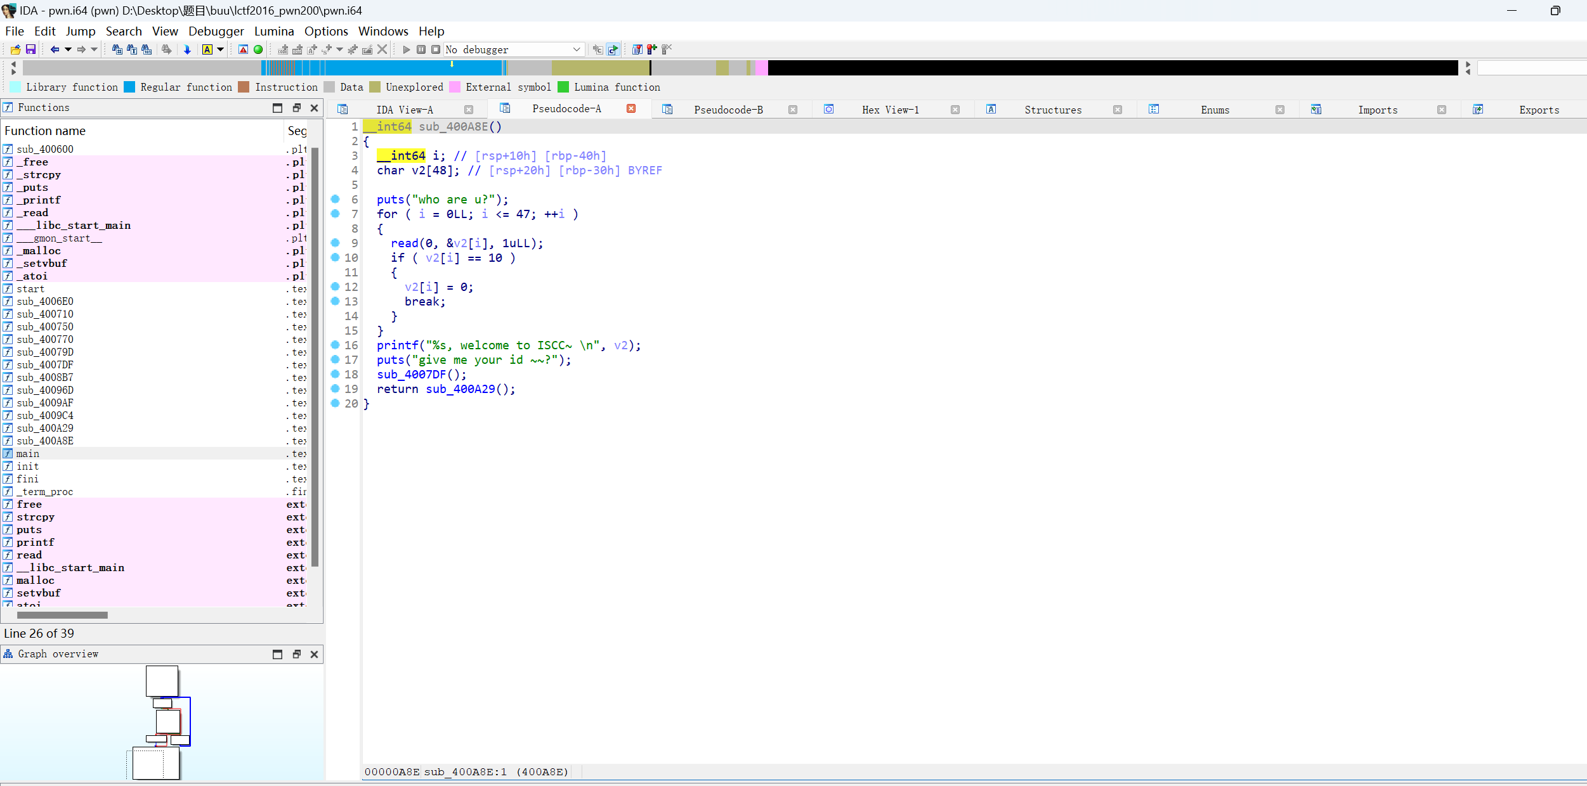
Task: Click the make code toolbar icon
Action: tap(283, 49)
